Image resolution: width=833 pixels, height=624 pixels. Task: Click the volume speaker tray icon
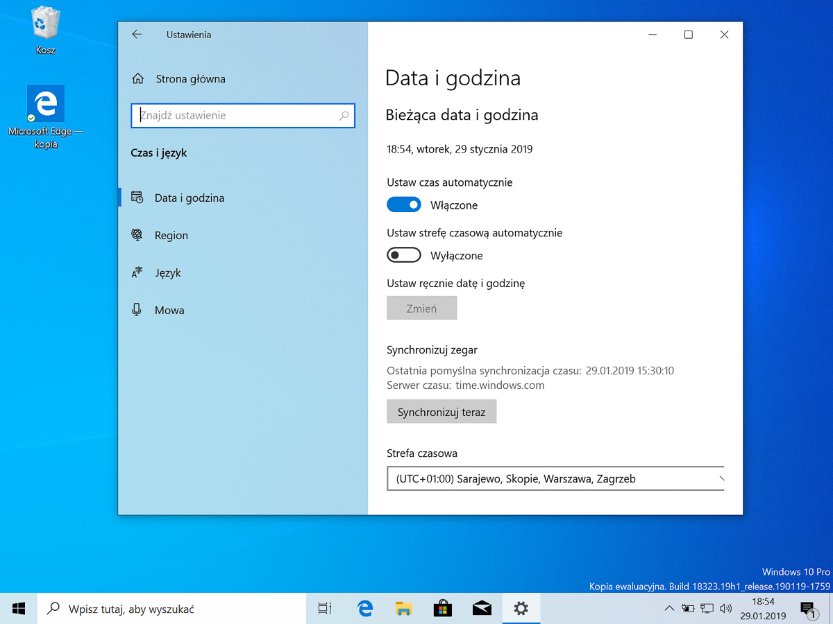(725, 609)
